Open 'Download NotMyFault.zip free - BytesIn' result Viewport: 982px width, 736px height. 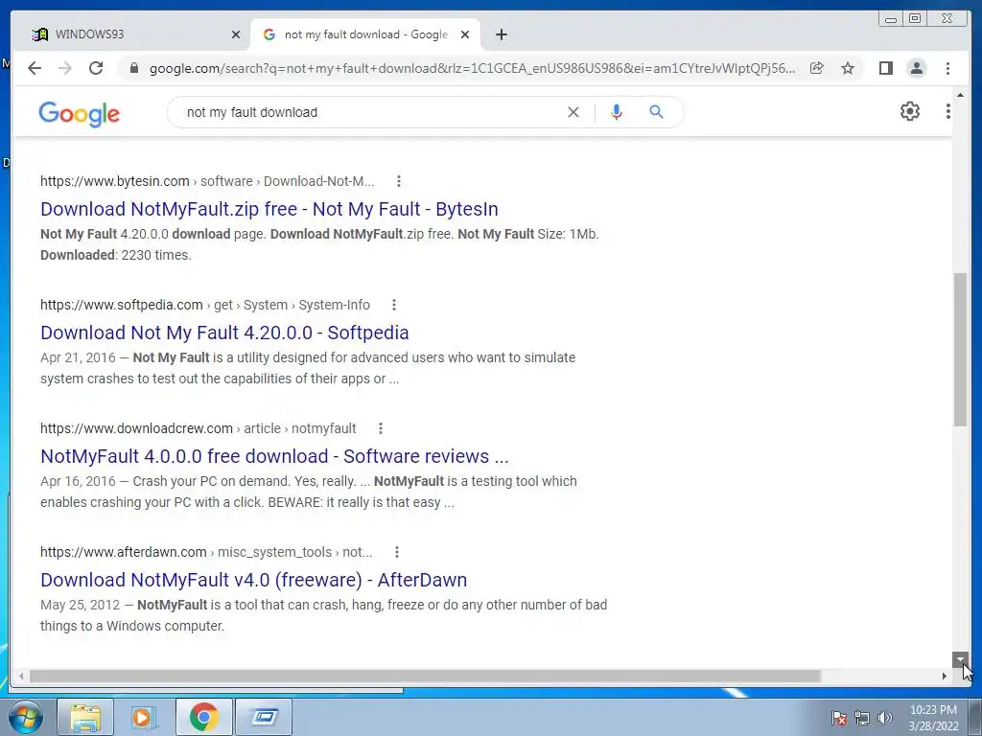click(269, 209)
